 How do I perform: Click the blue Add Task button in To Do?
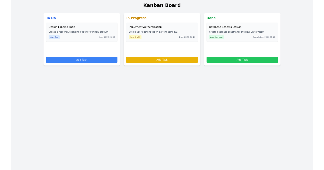click(x=82, y=60)
